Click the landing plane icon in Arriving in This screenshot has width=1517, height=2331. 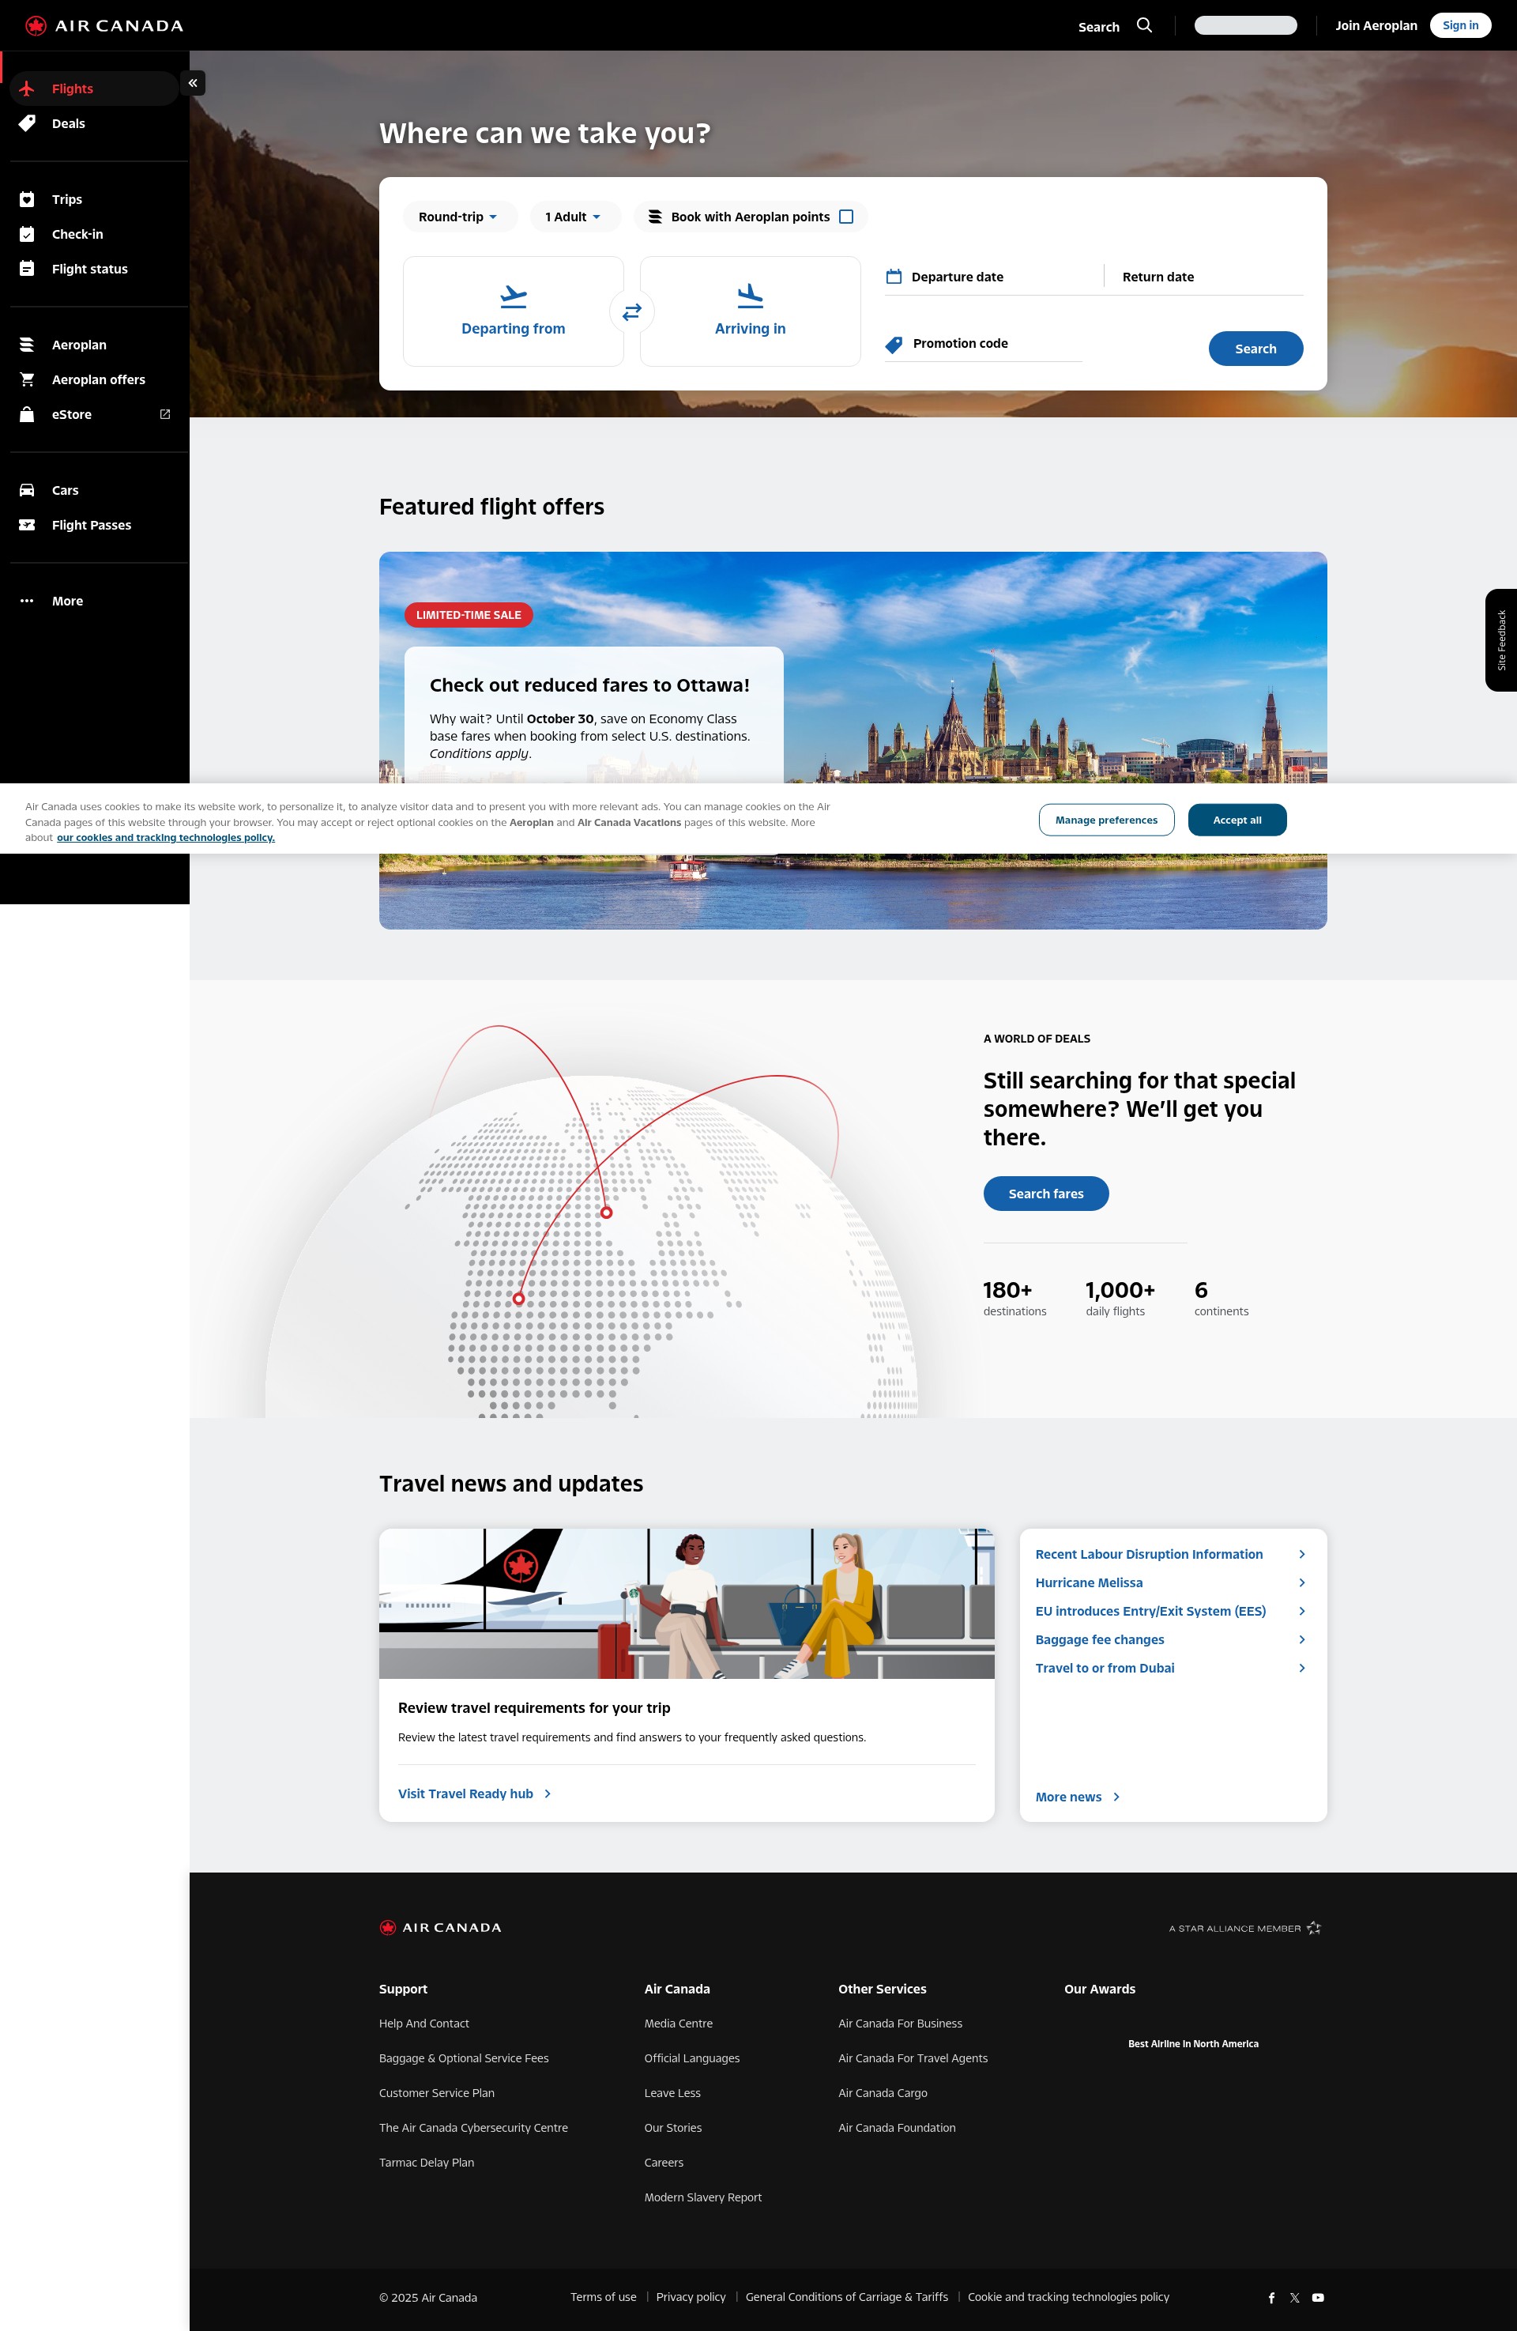tap(751, 296)
